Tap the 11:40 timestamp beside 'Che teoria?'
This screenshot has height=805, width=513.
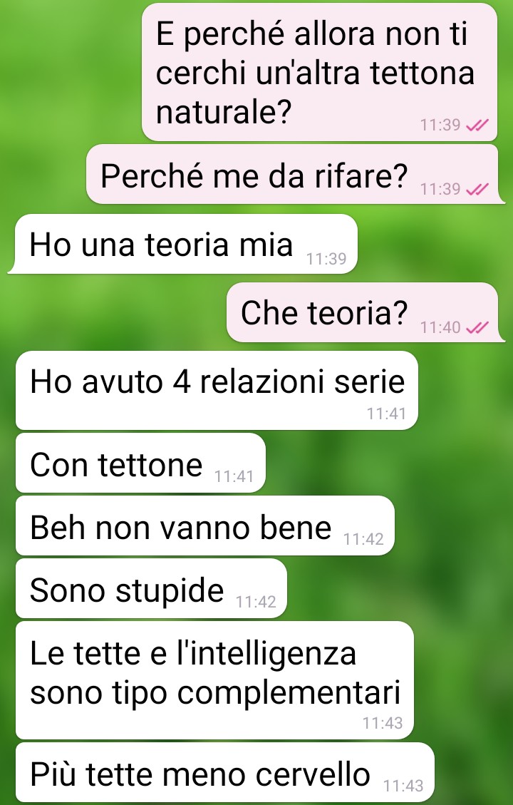point(440,327)
